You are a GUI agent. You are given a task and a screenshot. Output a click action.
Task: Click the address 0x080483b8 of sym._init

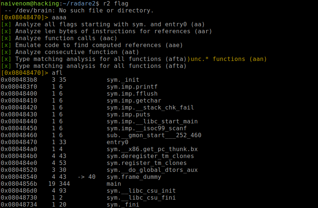[18, 80]
